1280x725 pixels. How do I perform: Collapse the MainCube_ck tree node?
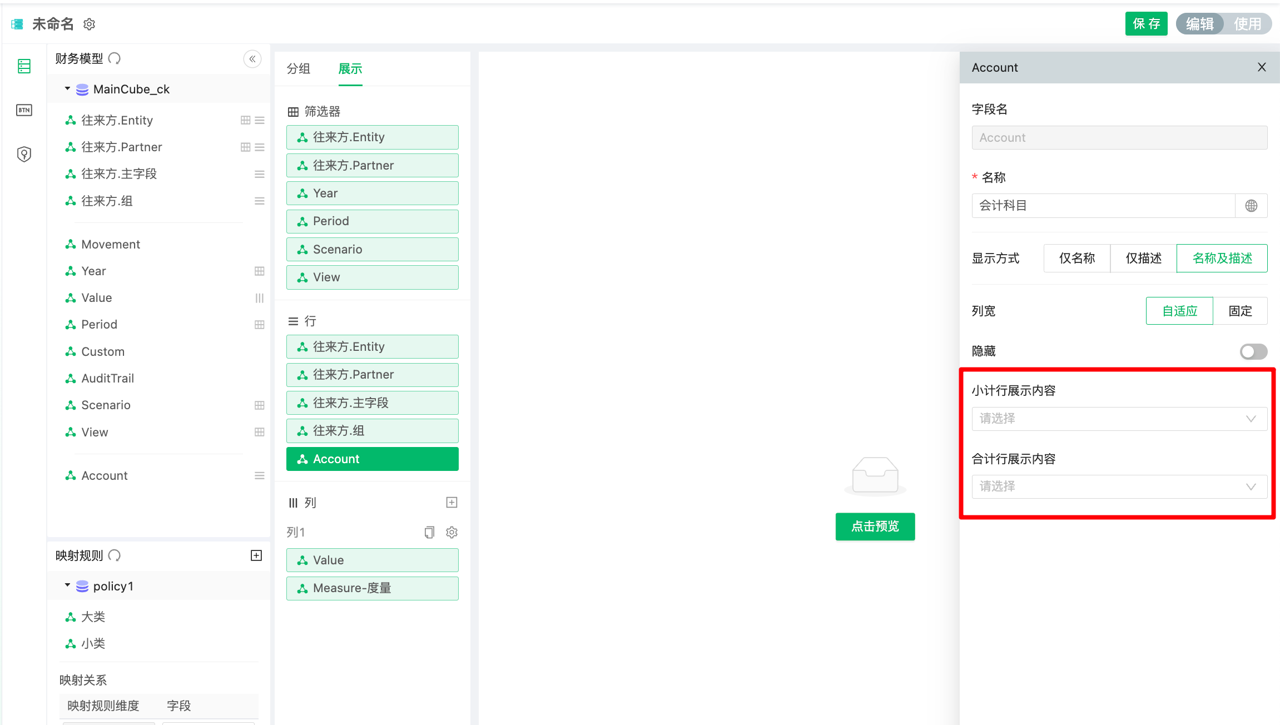coord(67,89)
